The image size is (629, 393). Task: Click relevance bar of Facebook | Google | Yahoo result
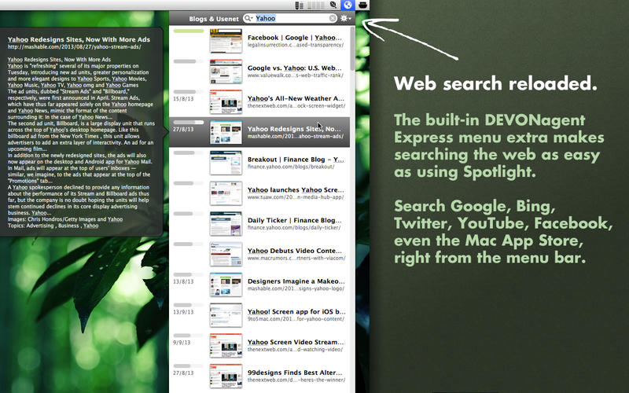point(189,31)
